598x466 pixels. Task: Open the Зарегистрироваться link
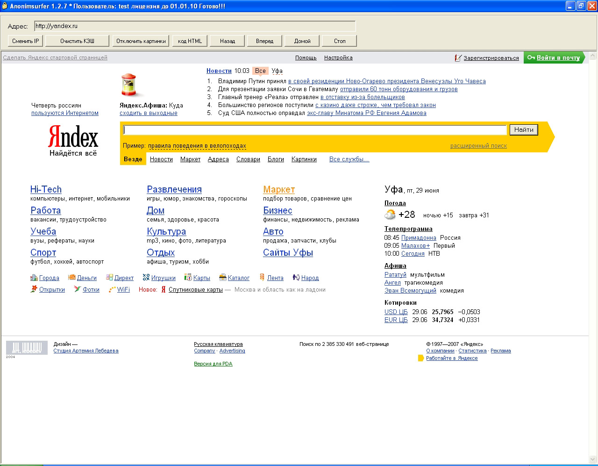click(491, 58)
